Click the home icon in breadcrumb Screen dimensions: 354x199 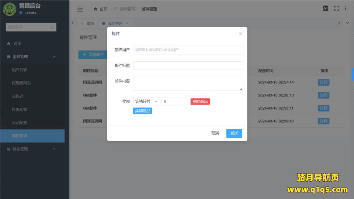pos(96,9)
